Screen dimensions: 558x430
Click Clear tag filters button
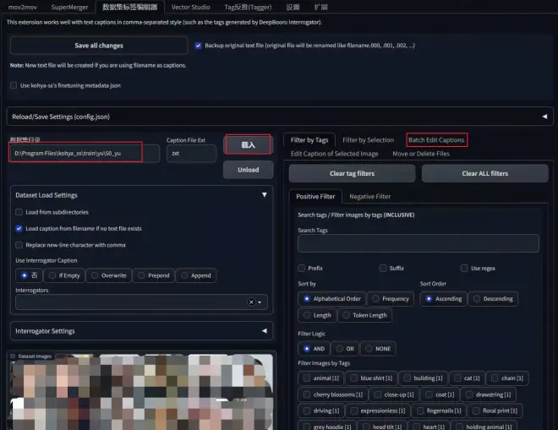pyautogui.click(x=352, y=173)
